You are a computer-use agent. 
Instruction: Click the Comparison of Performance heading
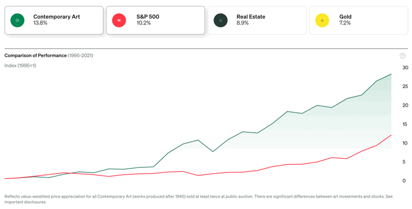pyautogui.click(x=35, y=55)
